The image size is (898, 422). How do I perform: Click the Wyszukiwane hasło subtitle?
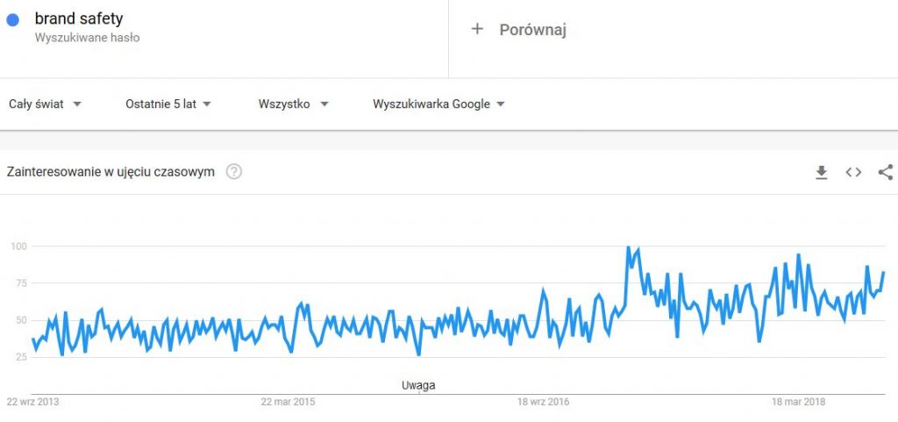pos(87,39)
